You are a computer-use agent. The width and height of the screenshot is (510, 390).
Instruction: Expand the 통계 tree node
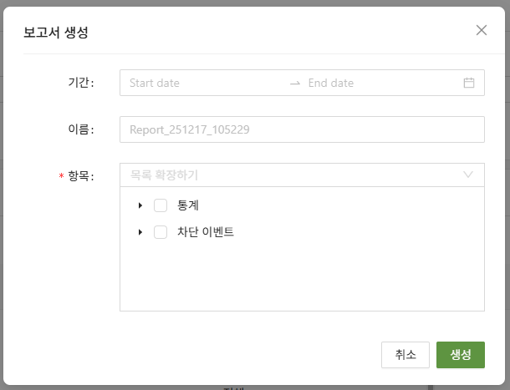point(140,205)
